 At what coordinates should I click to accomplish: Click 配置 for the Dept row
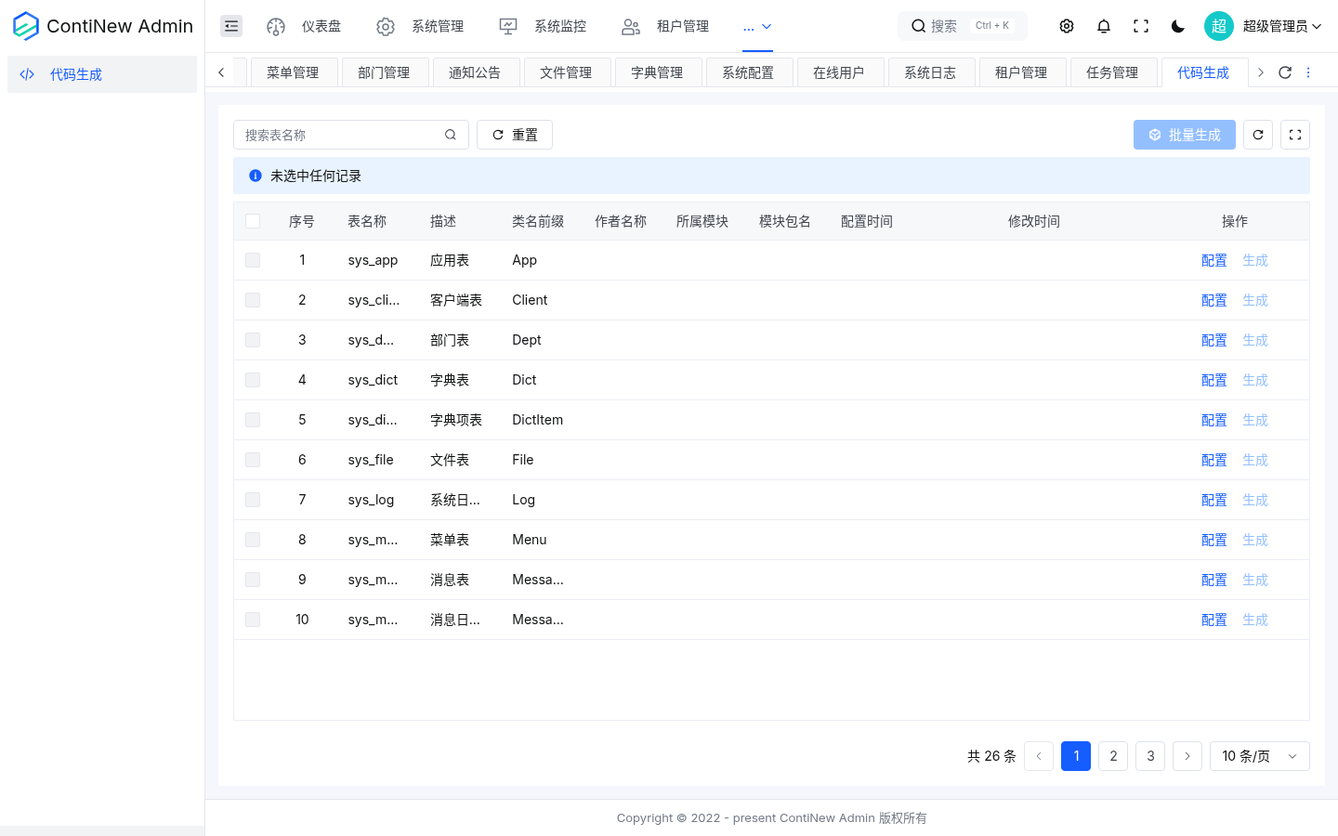pos(1214,340)
